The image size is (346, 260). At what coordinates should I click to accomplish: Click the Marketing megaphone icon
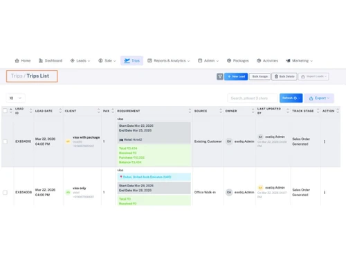click(x=288, y=61)
